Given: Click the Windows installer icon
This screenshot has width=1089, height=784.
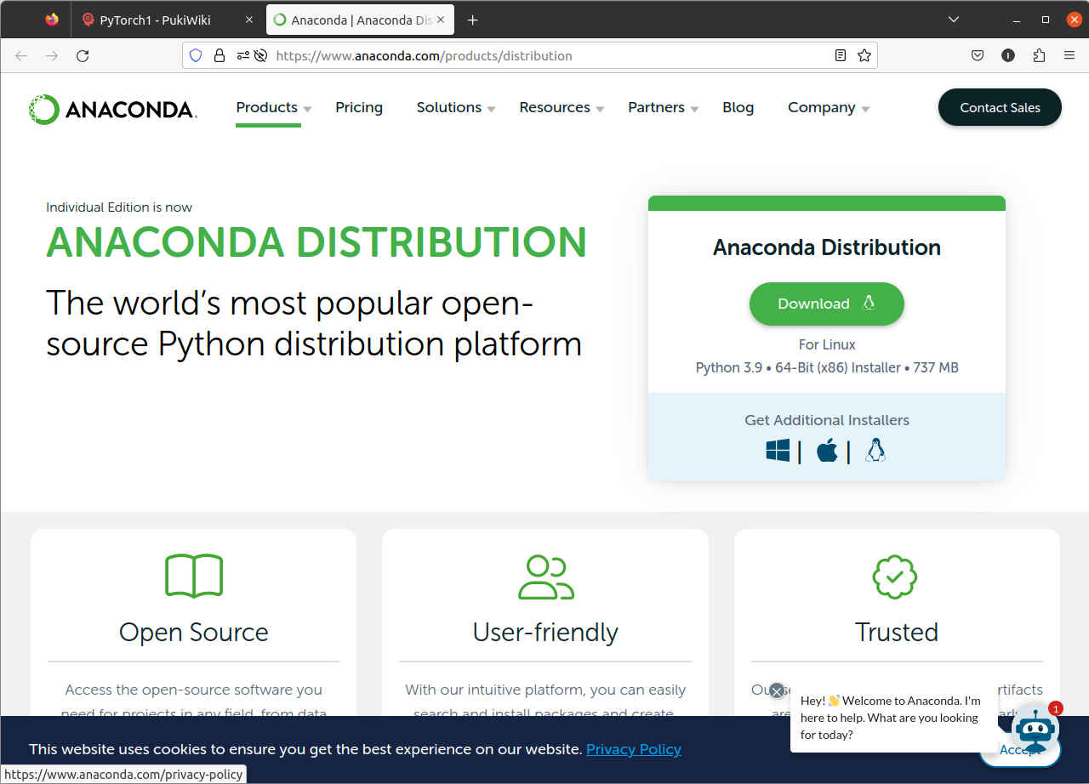Looking at the screenshot, I should pos(778,451).
